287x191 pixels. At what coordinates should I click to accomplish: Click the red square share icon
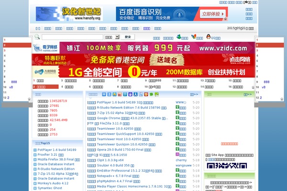[x=146, y=95]
